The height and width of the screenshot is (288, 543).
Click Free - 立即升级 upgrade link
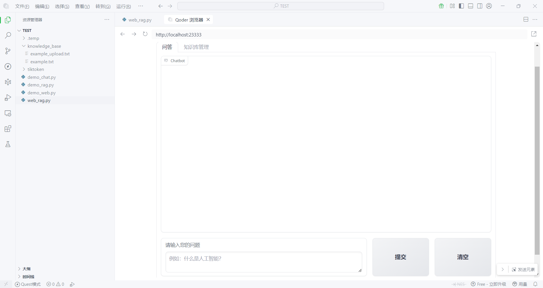[488, 284]
